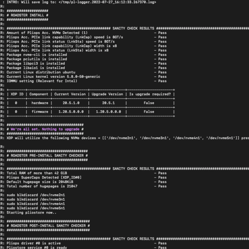Viewport: 249px width, 249px height.
Task: Click 'Package libpci3 is installed' line
Action: [x=36, y=63]
